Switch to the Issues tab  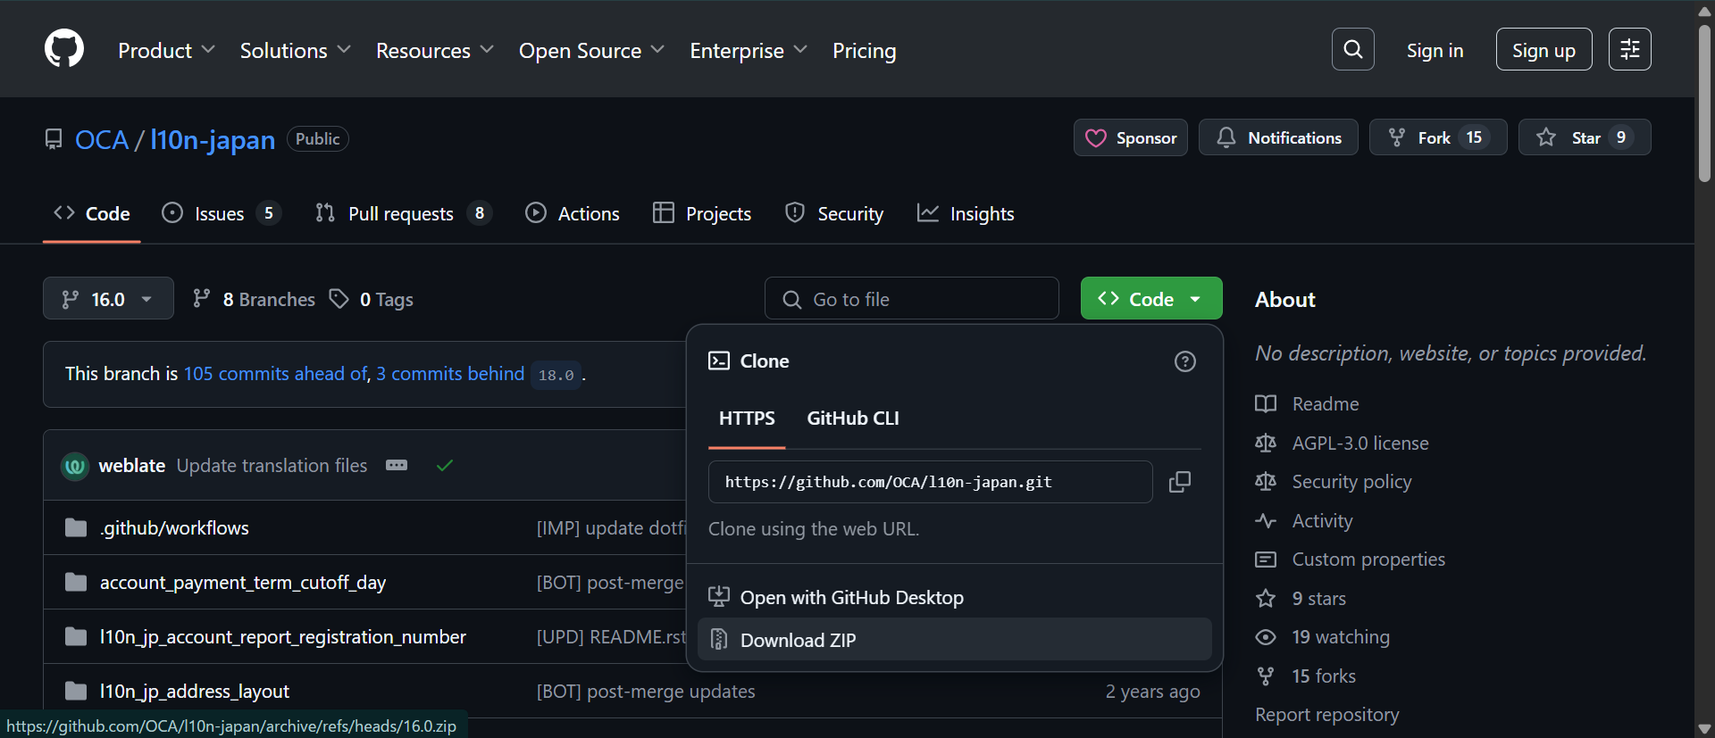221,214
